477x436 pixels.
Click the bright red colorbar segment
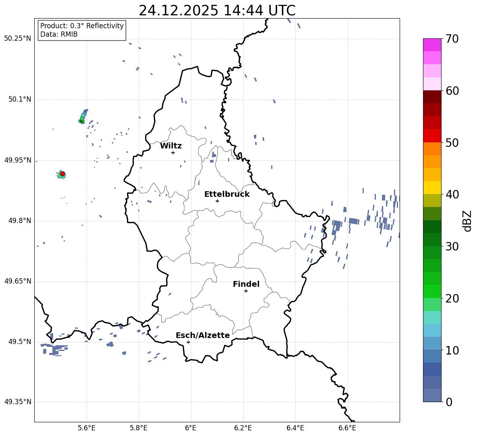[x=432, y=136]
